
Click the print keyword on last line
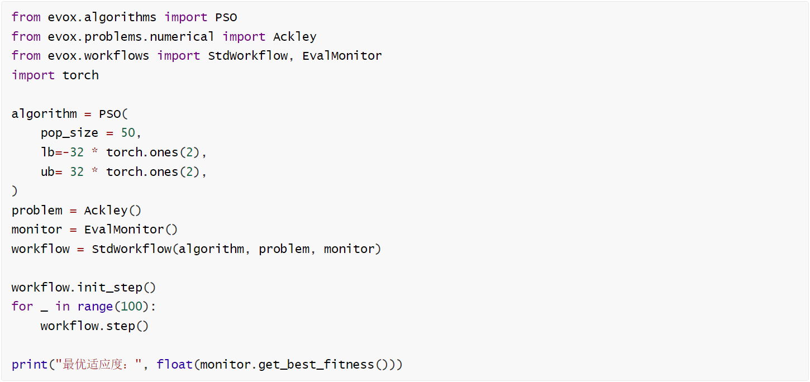point(29,365)
